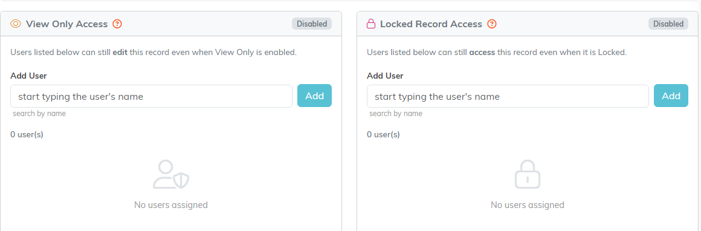Click No users assigned text in View Only panel
This screenshot has height=231, width=701.
click(171, 205)
